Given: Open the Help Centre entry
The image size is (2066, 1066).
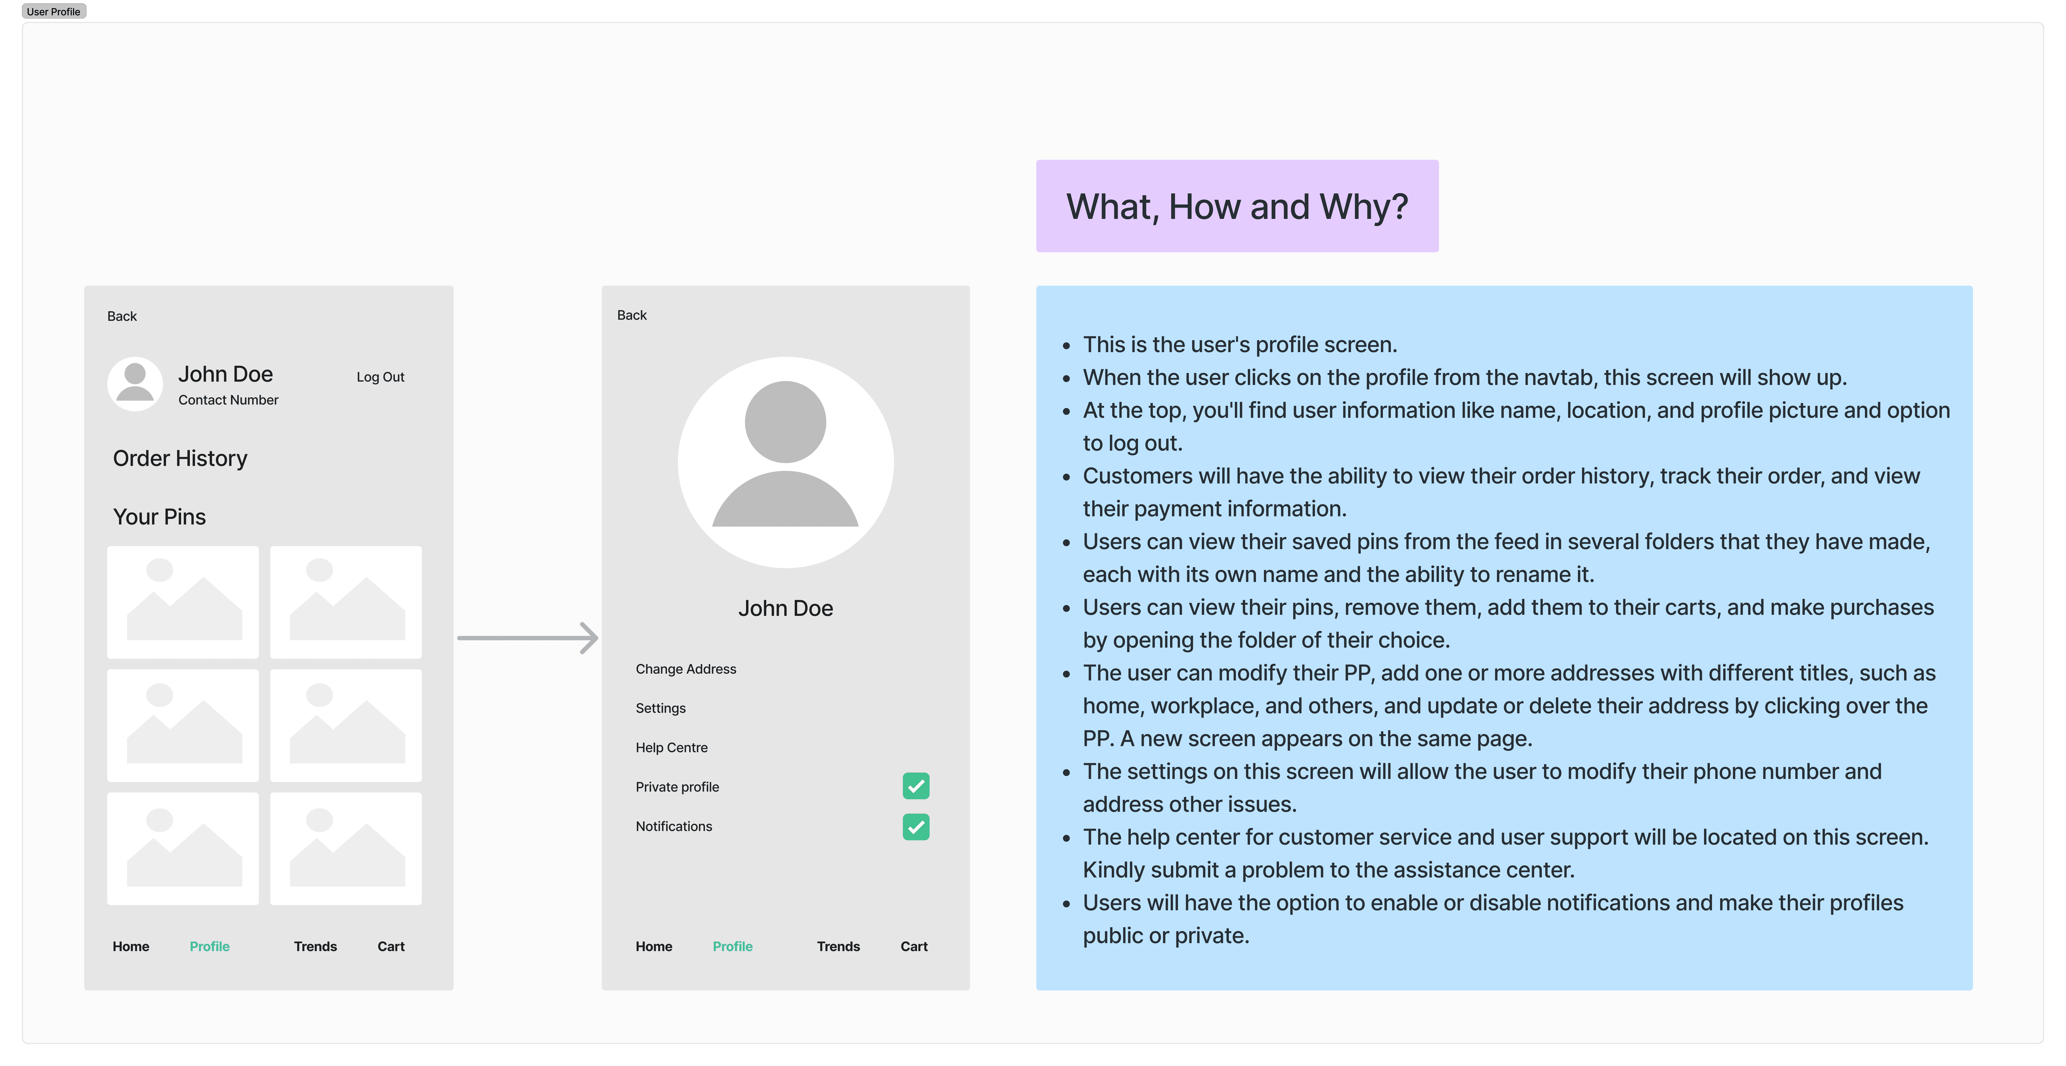Looking at the screenshot, I should (671, 748).
